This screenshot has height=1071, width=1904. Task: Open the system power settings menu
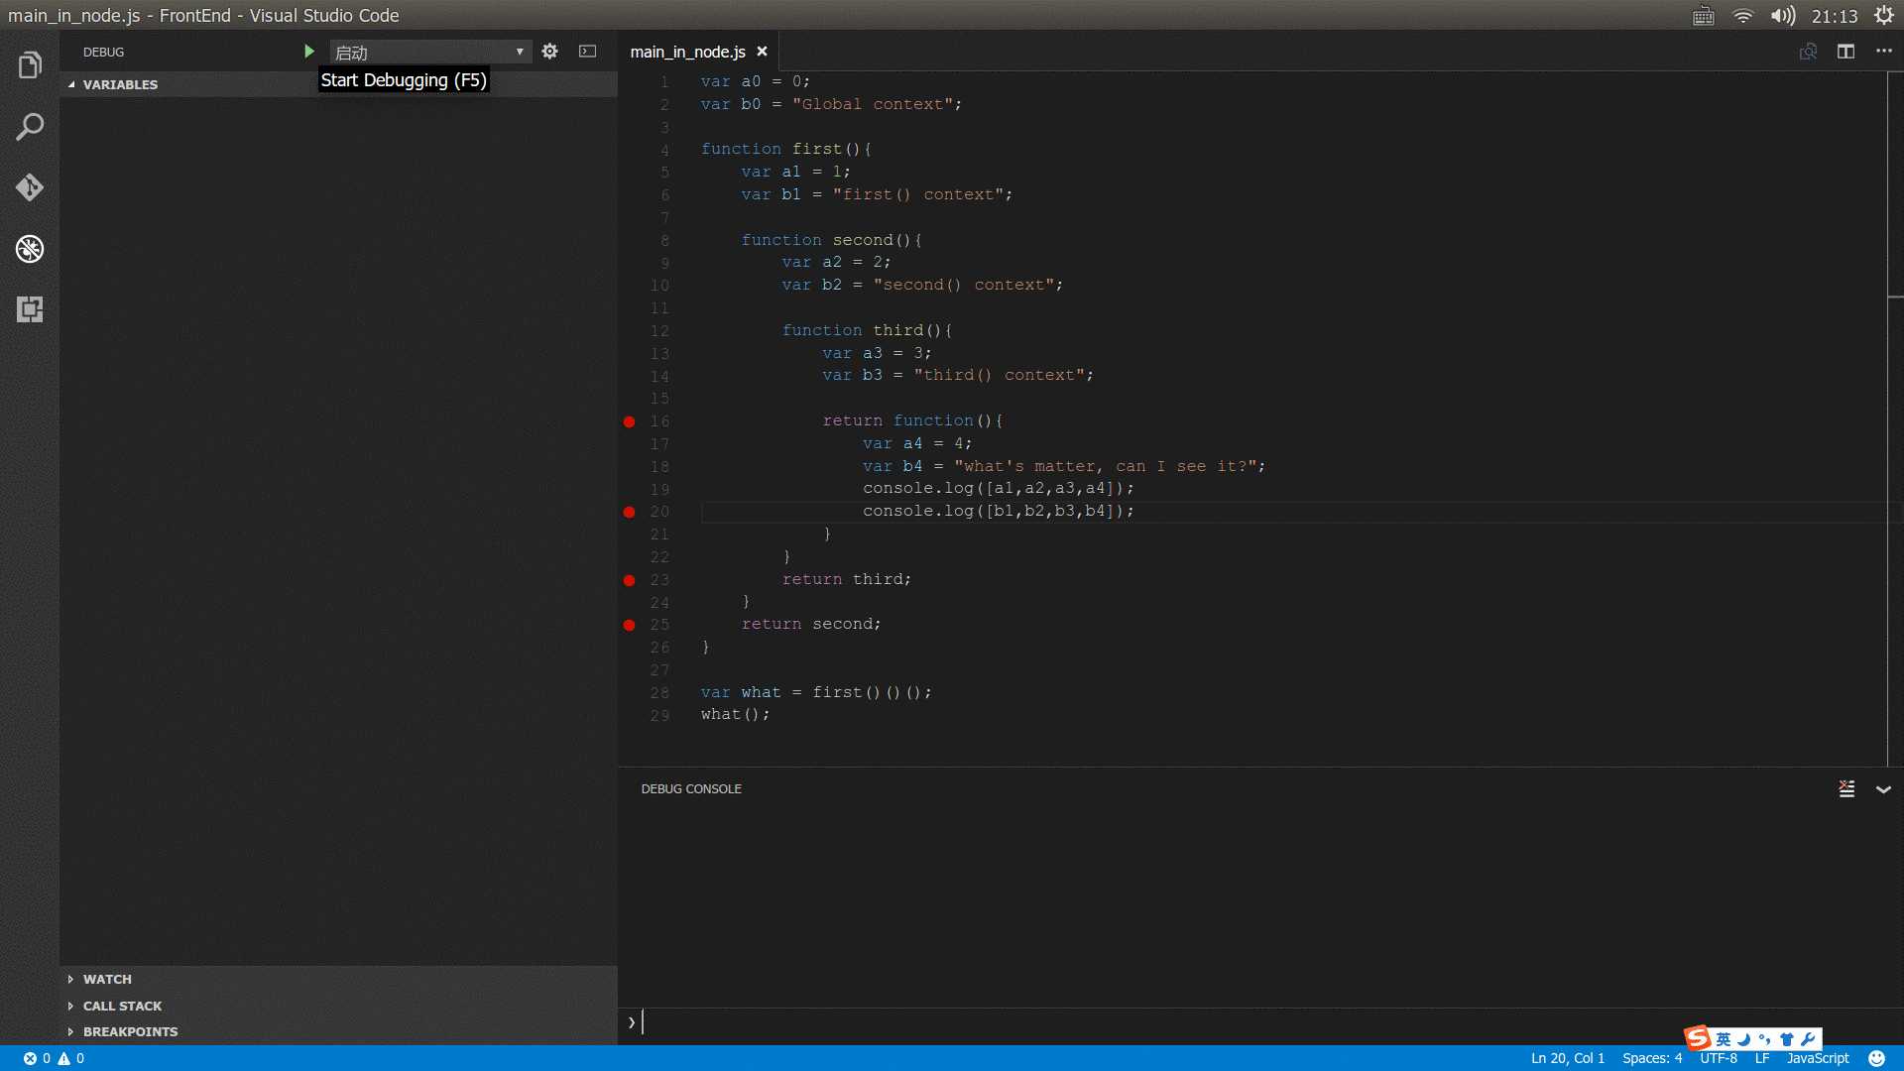pos(1884,16)
